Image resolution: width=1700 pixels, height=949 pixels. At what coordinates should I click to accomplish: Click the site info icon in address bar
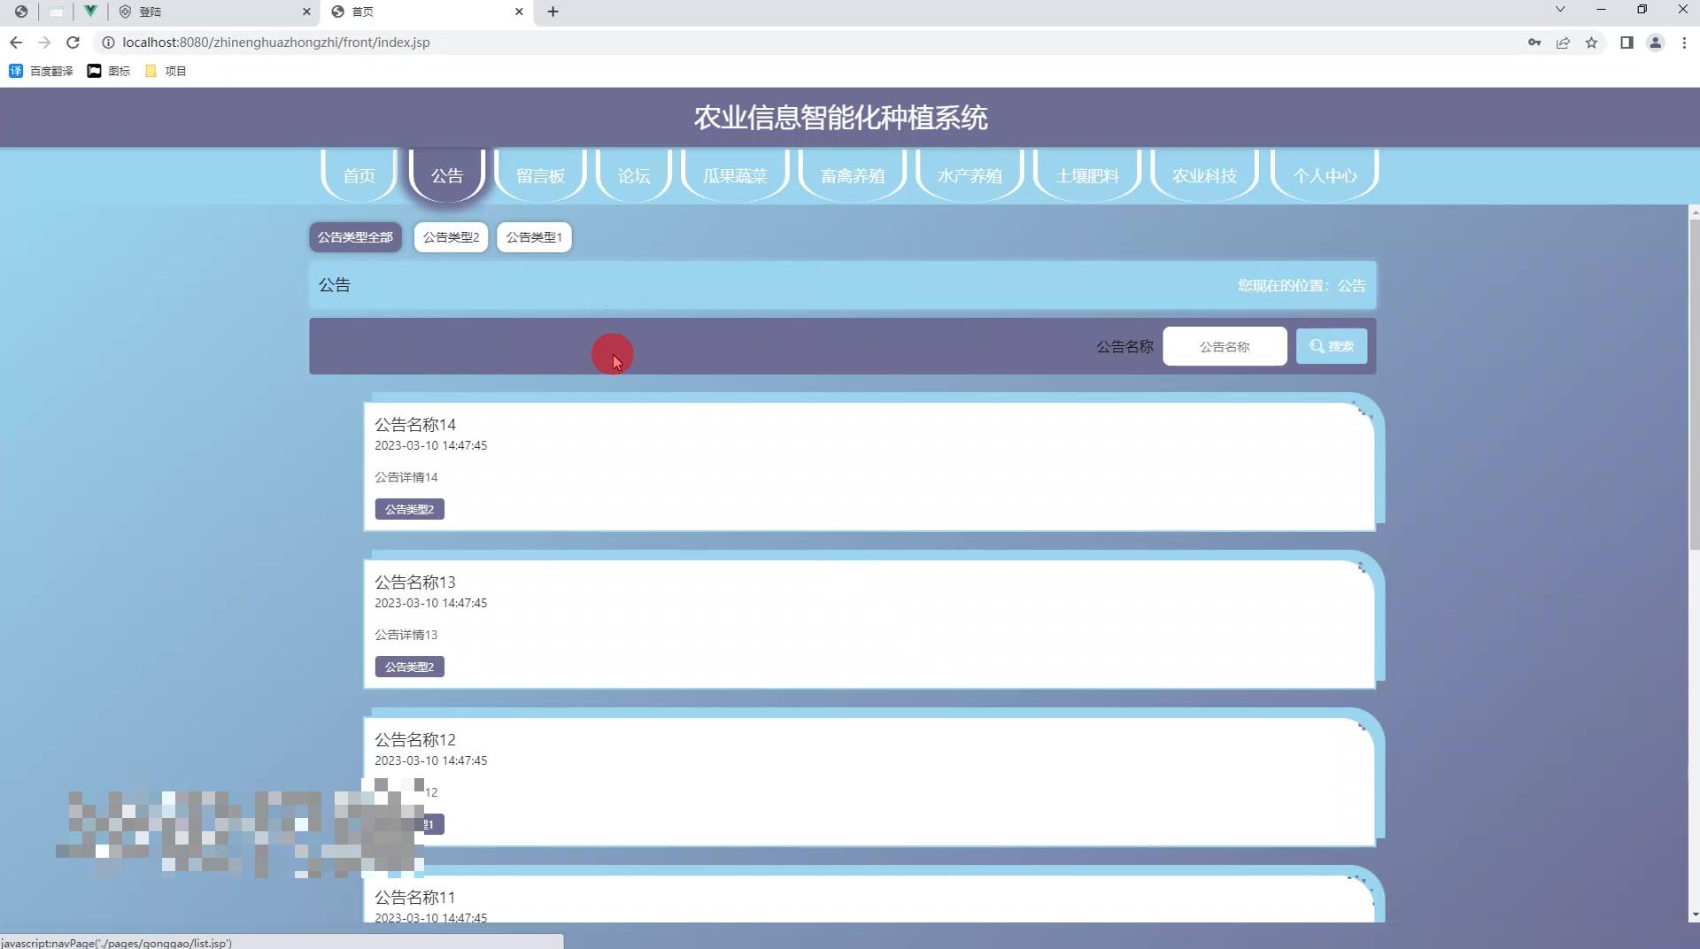[x=108, y=42]
